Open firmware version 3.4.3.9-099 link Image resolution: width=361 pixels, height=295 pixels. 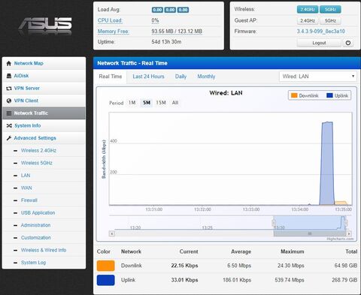click(321, 32)
